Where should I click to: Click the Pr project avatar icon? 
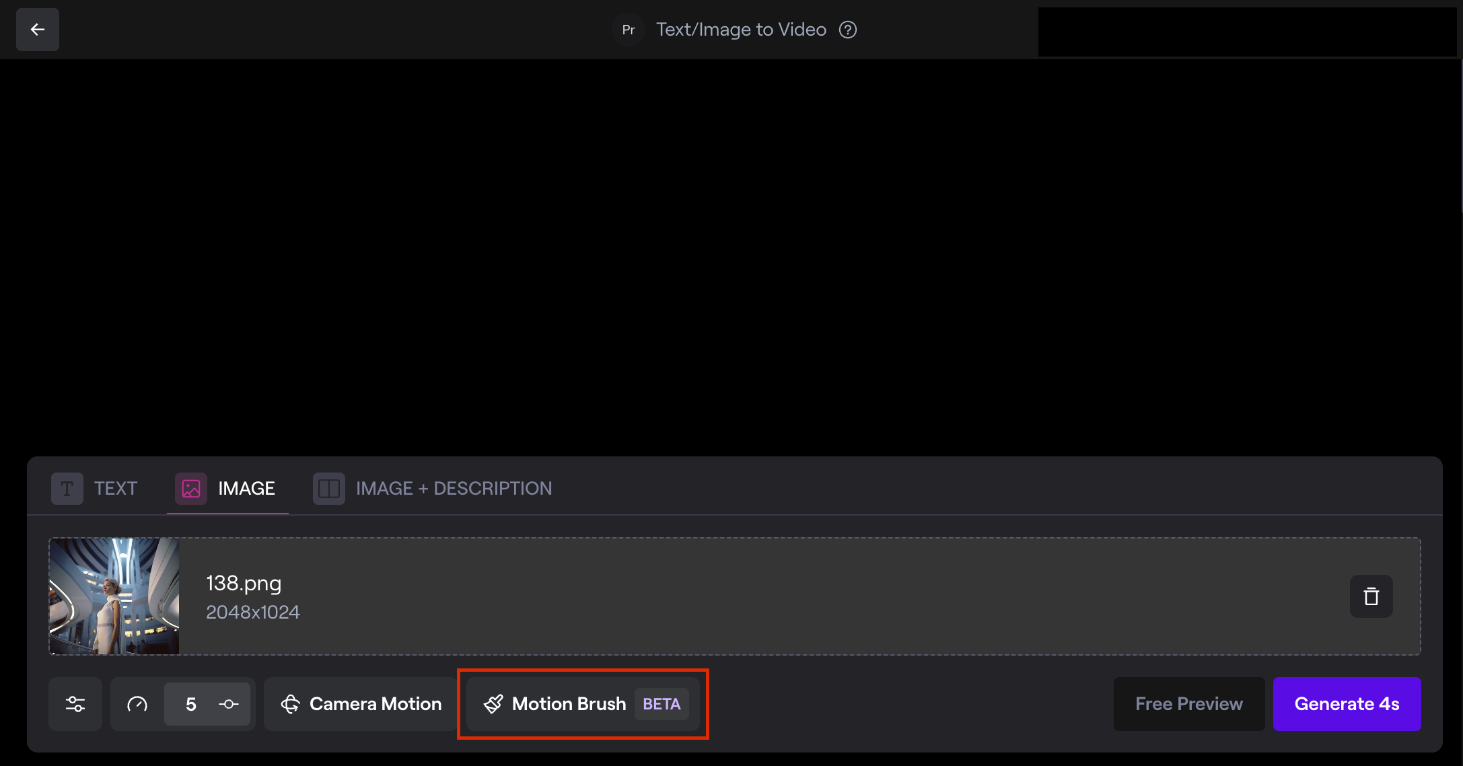[x=629, y=30]
